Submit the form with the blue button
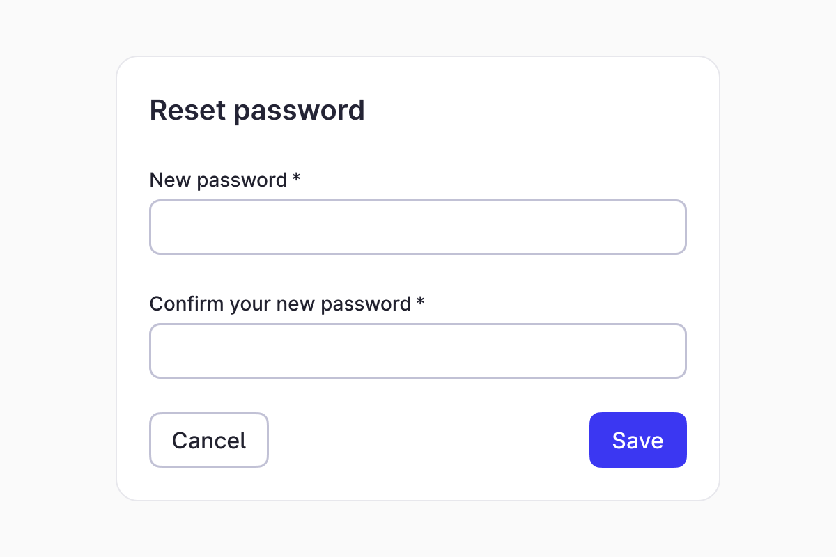 coord(638,440)
